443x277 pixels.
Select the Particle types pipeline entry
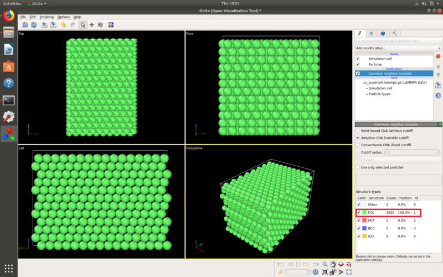click(379, 94)
